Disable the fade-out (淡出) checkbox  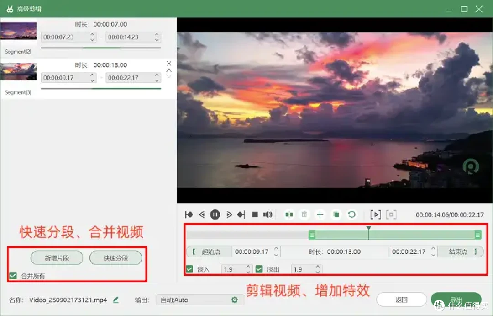(x=259, y=269)
